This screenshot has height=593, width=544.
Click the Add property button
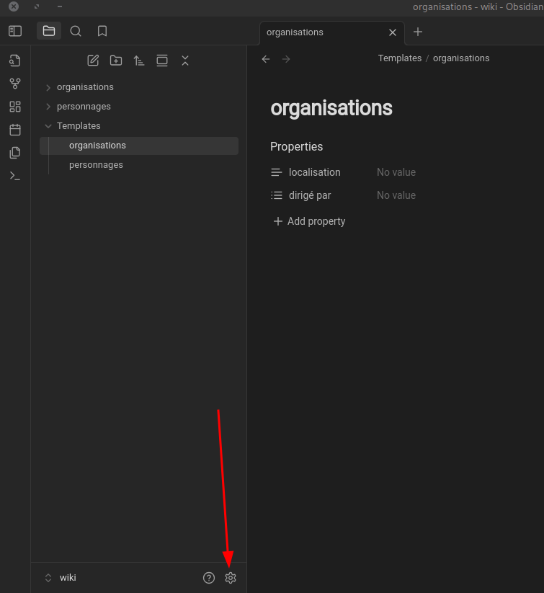pyautogui.click(x=309, y=221)
